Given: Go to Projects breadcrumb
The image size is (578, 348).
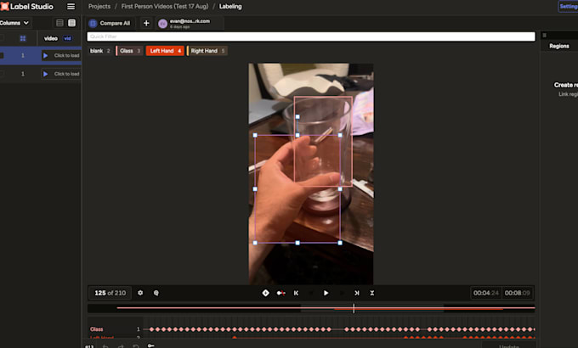Looking at the screenshot, I should click(99, 7).
